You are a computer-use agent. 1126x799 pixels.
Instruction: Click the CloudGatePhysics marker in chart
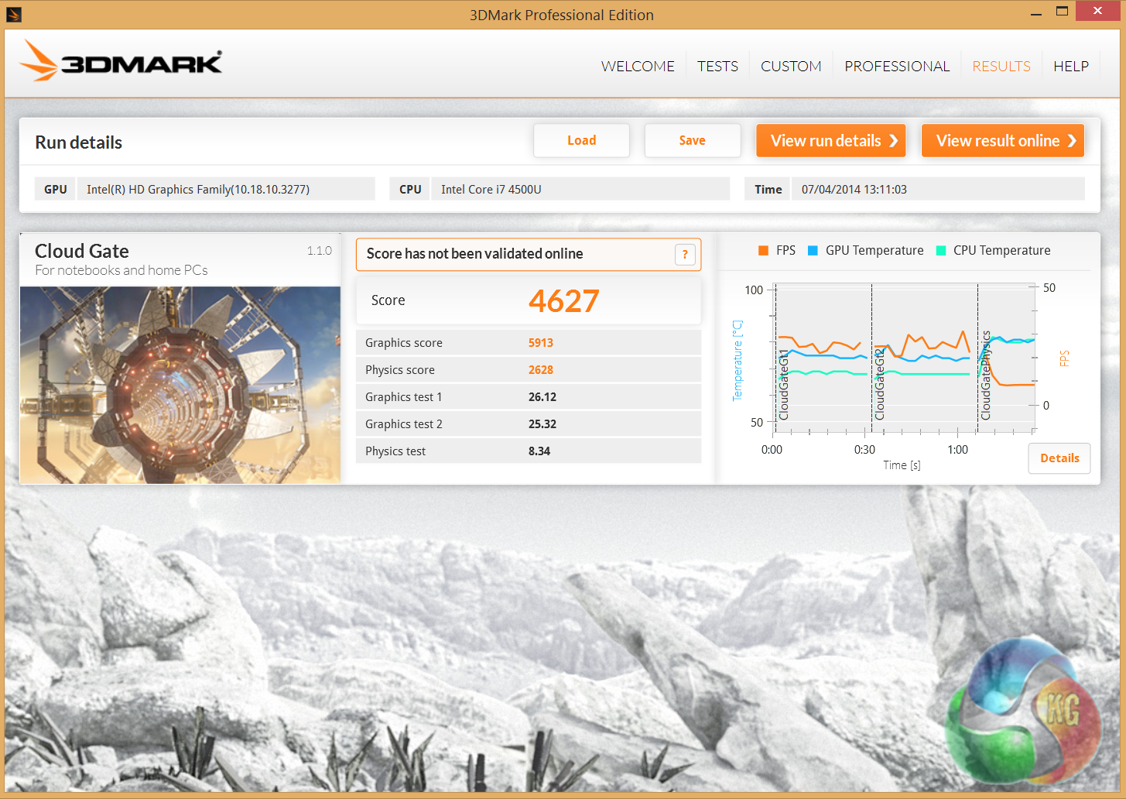(x=986, y=375)
